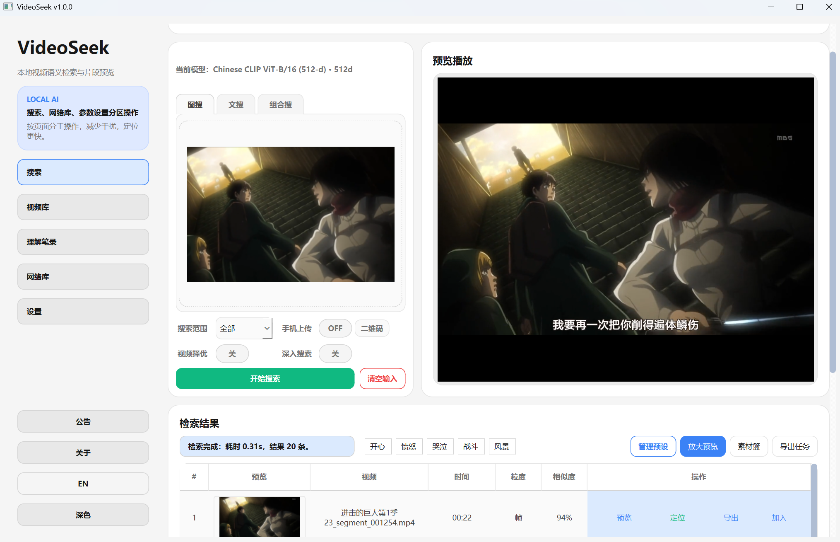Open the 视频库 sidebar section
This screenshot has width=840, height=542.
(x=83, y=207)
